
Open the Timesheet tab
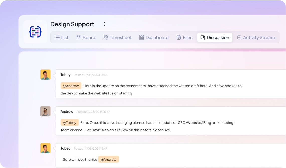(118, 37)
